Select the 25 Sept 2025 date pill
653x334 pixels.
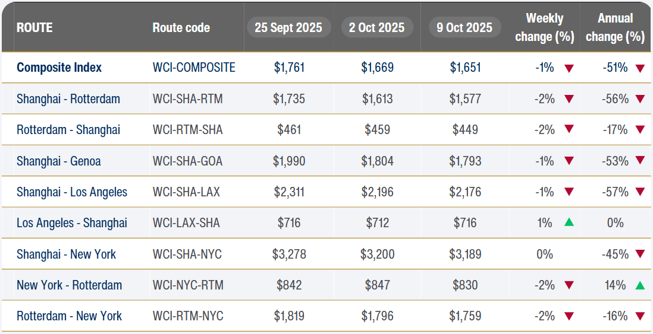[288, 27]
